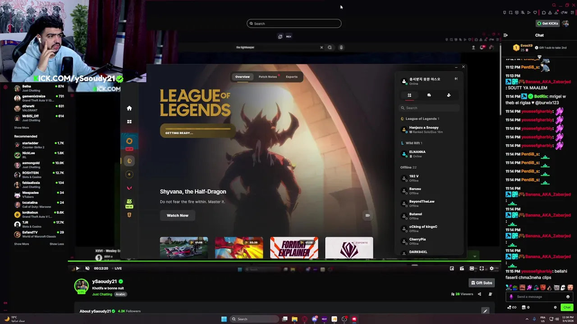Show hidden system tray icons chevron
The height and width of the screenshot is (324, 577).
(x=527, y=319)
